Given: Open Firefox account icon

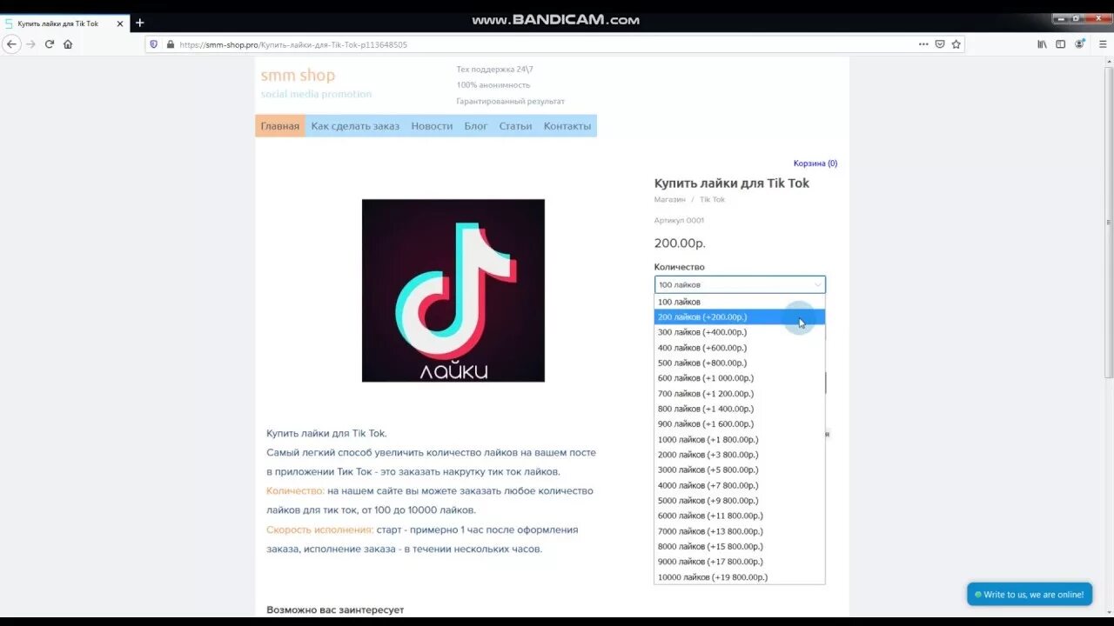Looking at the screenshot, I should 1080,44.
